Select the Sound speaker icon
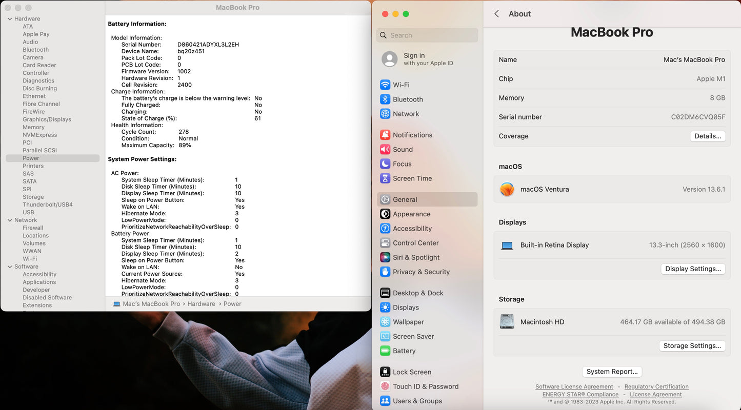 click(385, 150)
